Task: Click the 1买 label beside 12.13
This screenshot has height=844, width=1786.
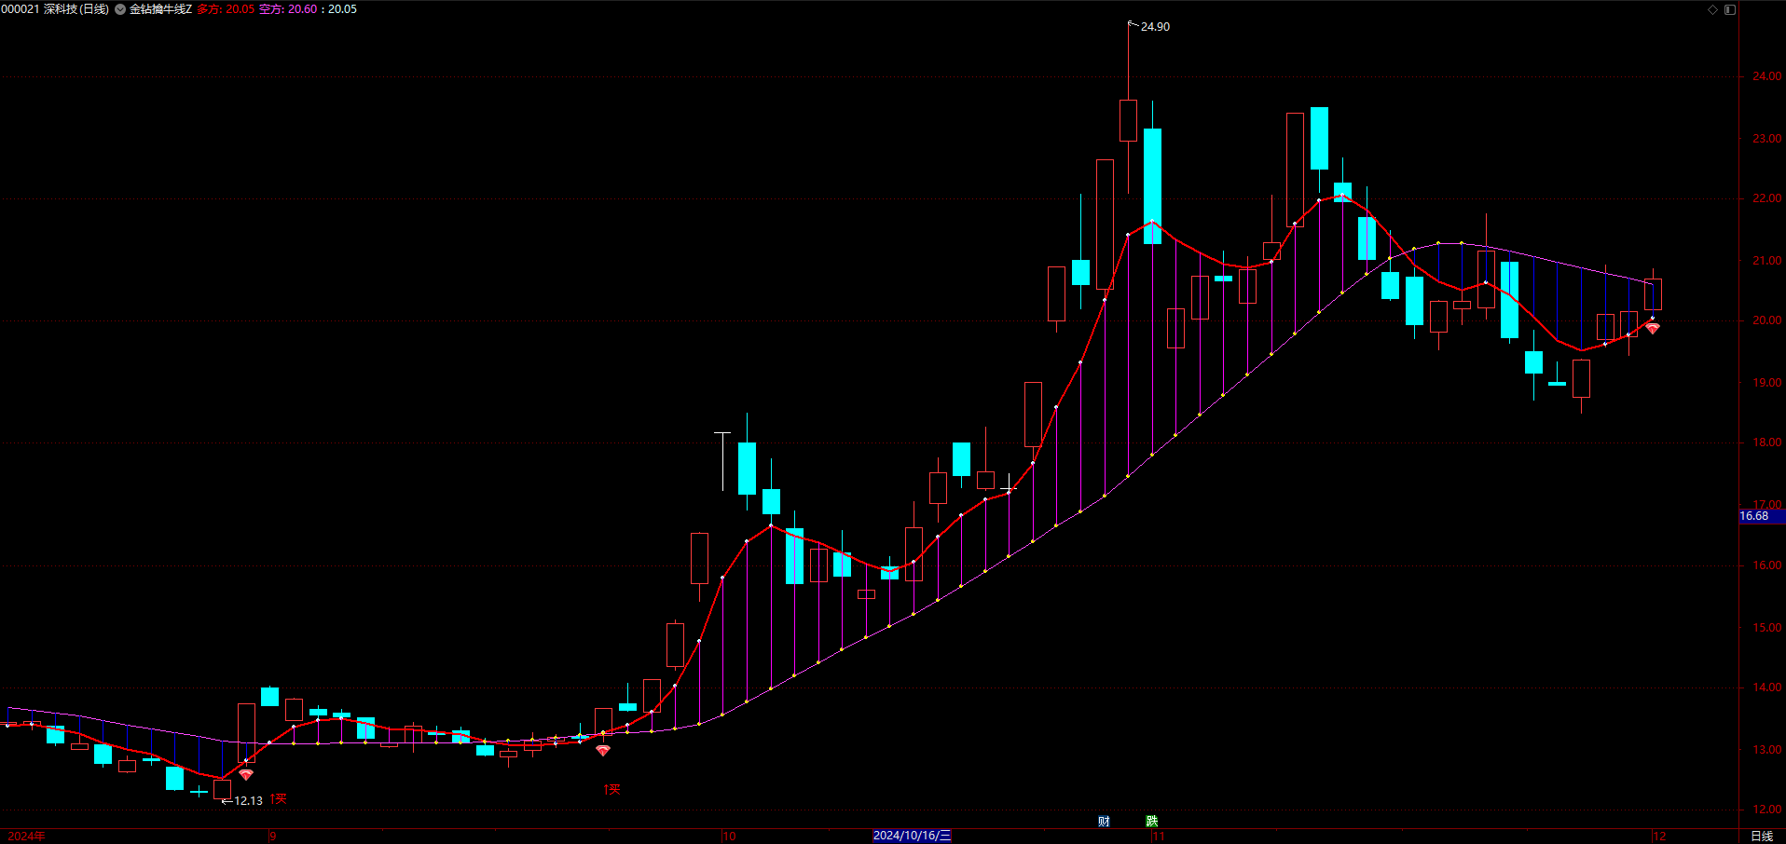Action: click(x=279, y=799)
